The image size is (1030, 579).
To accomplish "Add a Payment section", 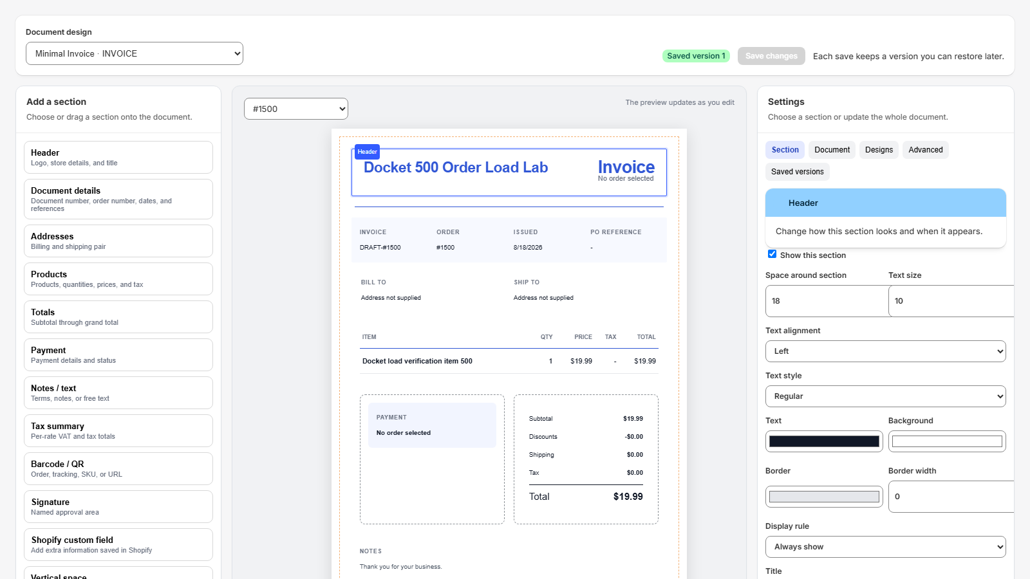I will [x=118, y=354].
